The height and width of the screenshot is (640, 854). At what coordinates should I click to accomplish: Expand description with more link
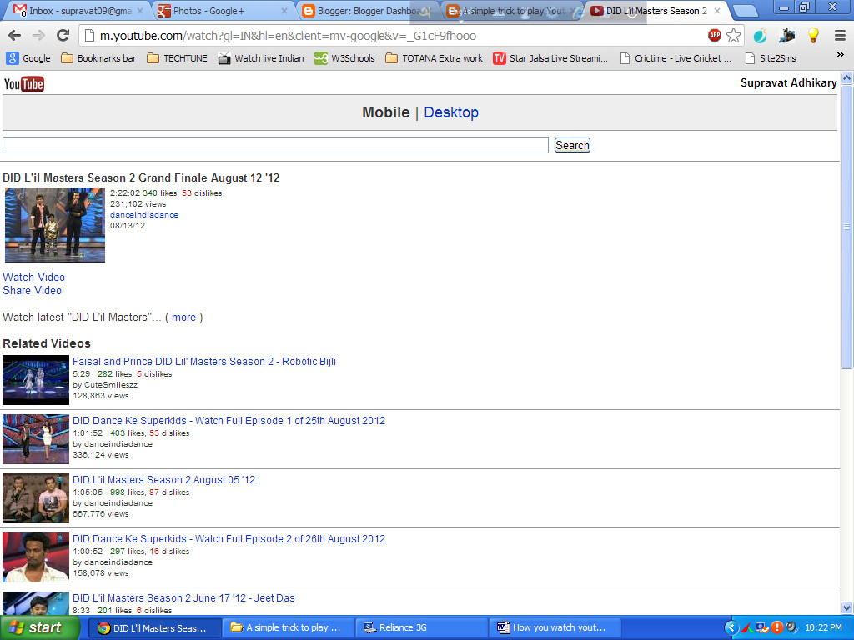pos(183,317)
